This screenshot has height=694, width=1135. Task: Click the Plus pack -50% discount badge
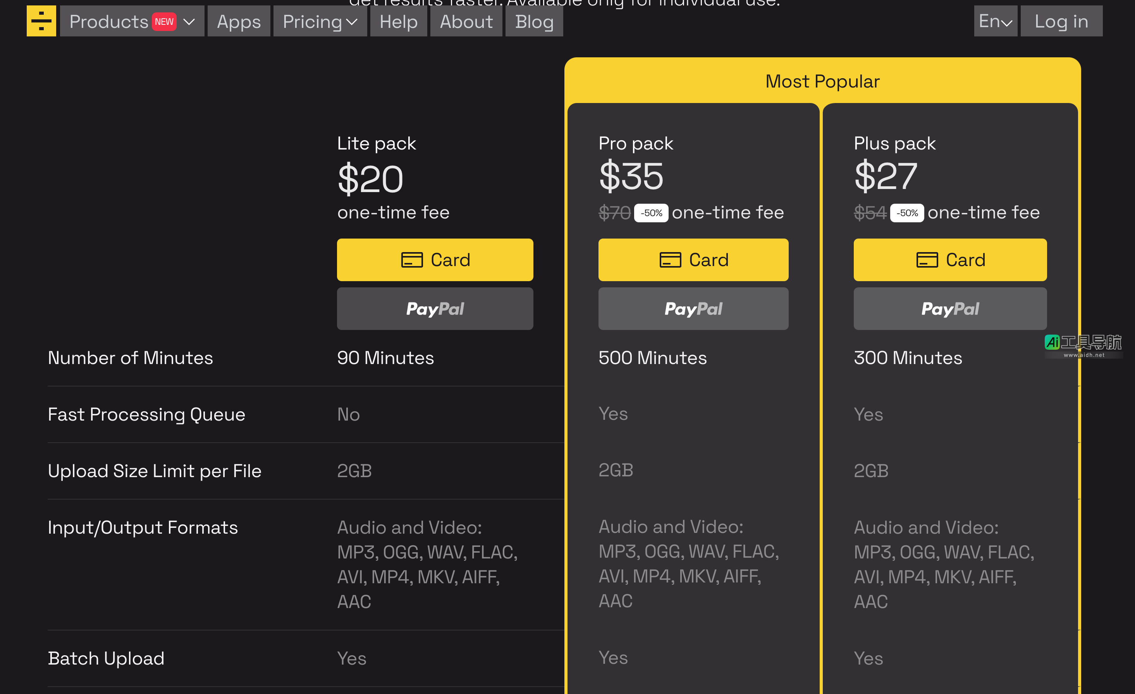pyautogui.click(x=906, y=213)
